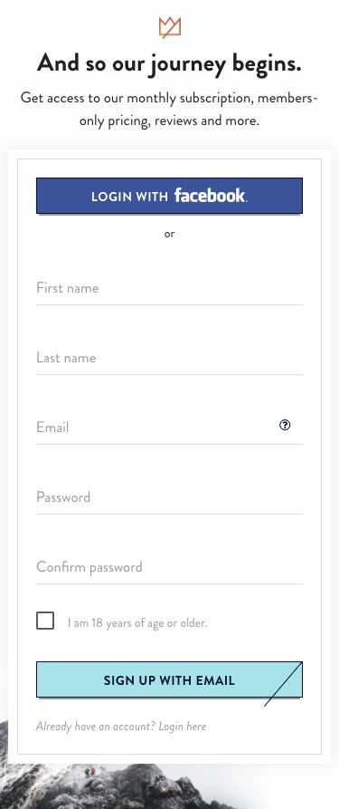339x809 pixels.
Task: Select the Last name text field
Action: coord(170,358)
